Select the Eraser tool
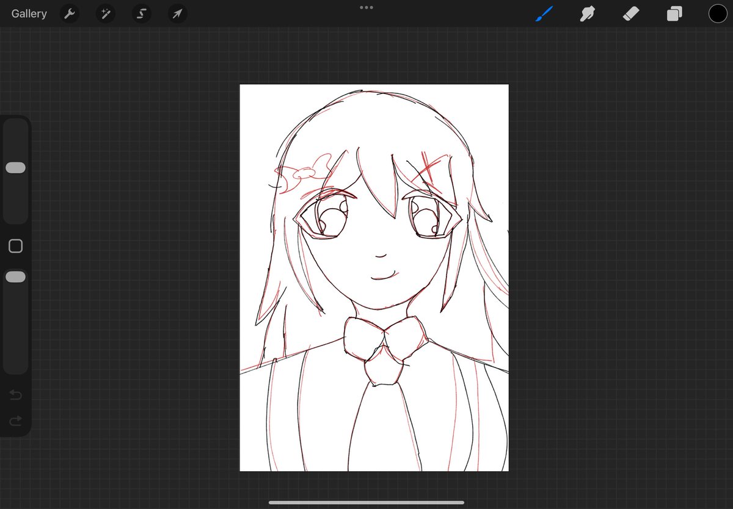 pos(631,13)
